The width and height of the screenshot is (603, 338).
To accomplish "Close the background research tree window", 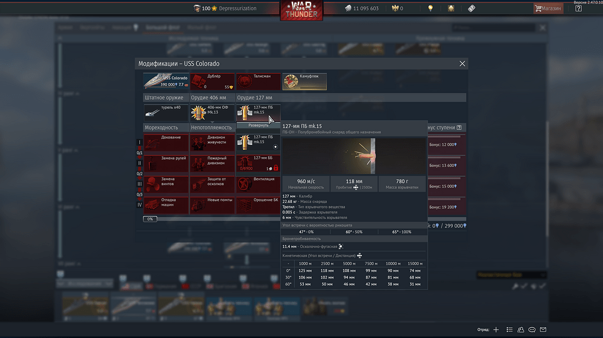I will point(543,28).
